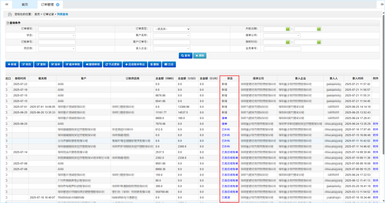This screenshot has height=203, width=385.
Task: Click the 节点更新 (node update) button
Action: point(112,64)
